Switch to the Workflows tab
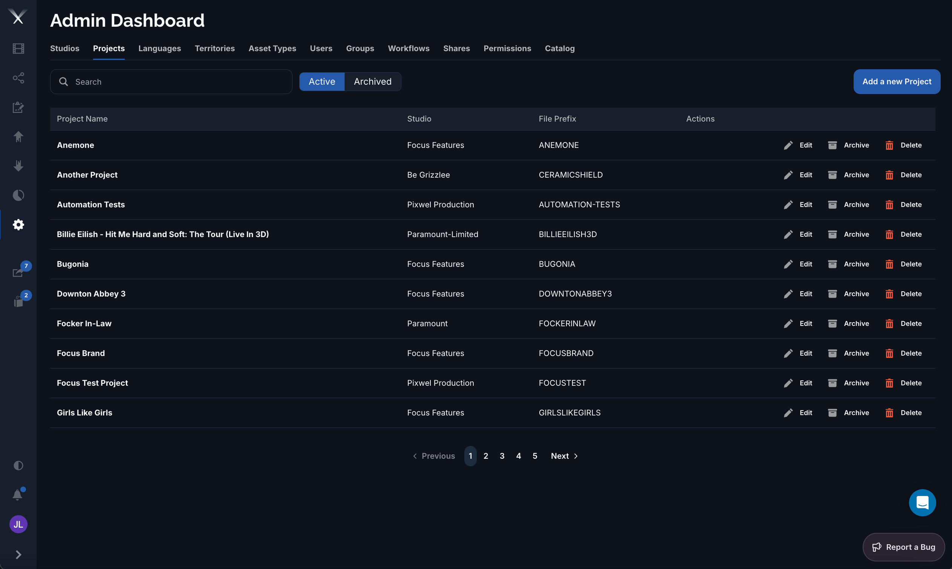 tap(409, 48)
